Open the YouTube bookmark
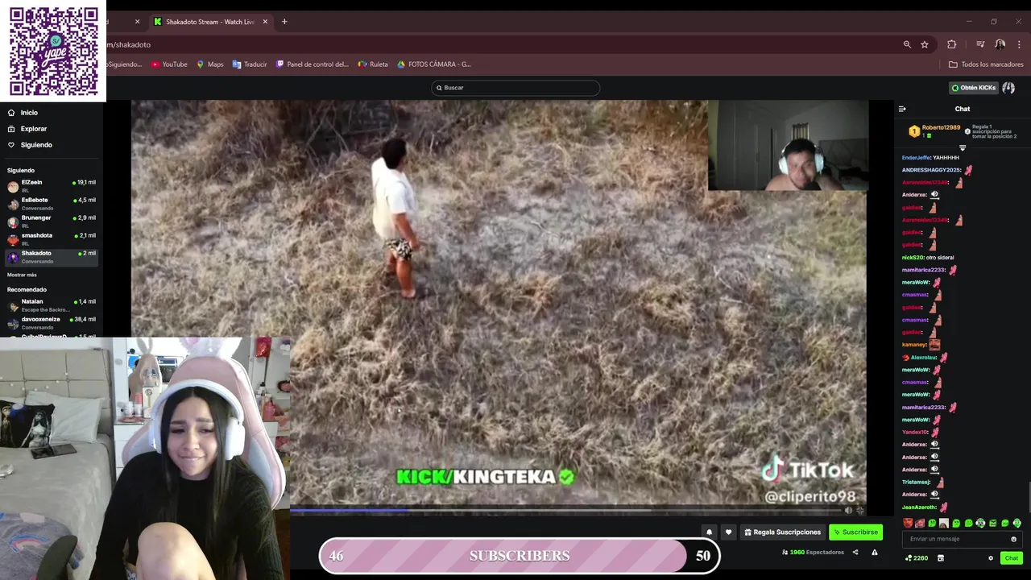Viewport: 1031px width, 580px height. click(x=169, y=64)
